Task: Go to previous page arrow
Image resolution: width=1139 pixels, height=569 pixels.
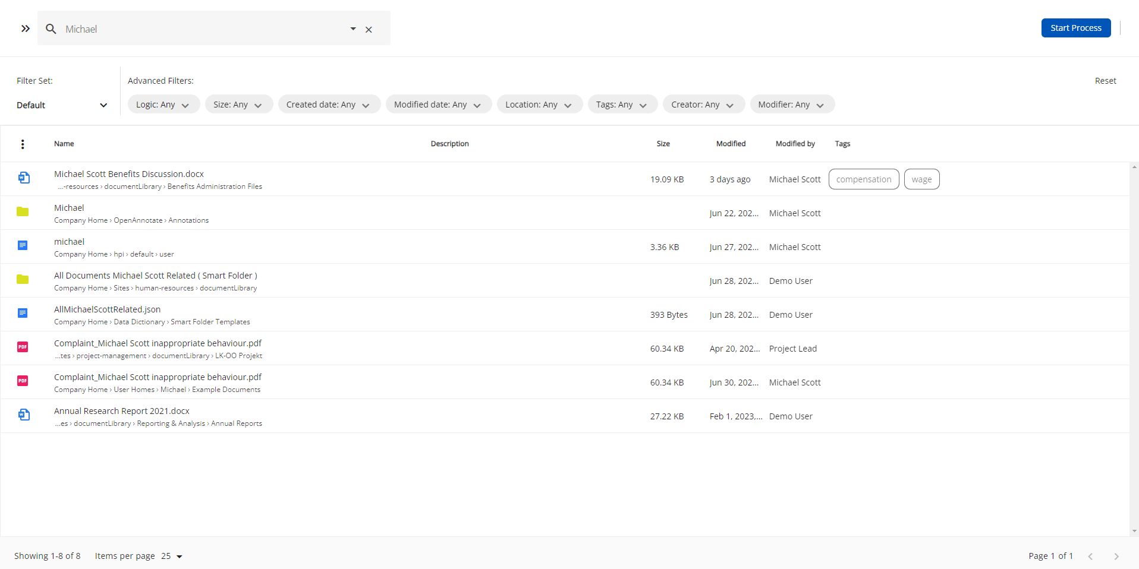Action: pyautogui.click(x=1090, y=557)
